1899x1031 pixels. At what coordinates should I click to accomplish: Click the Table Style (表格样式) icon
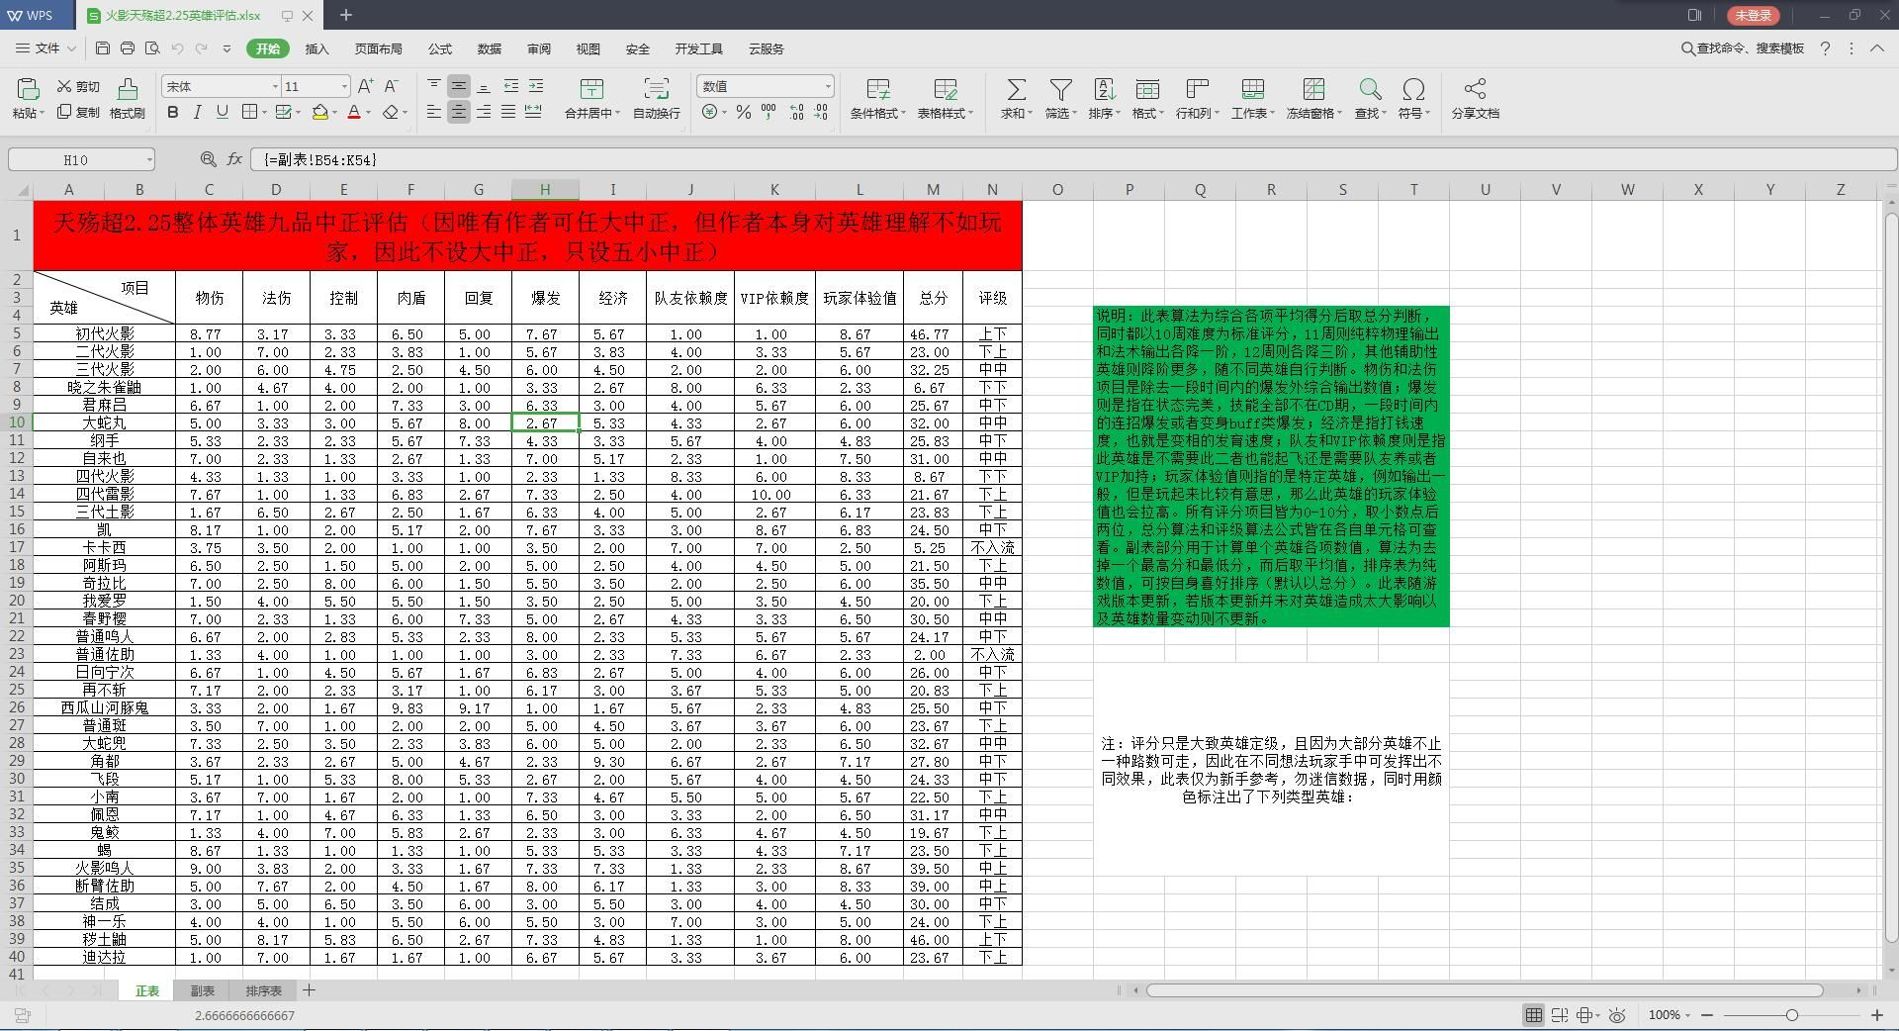[x=945, y=90]
